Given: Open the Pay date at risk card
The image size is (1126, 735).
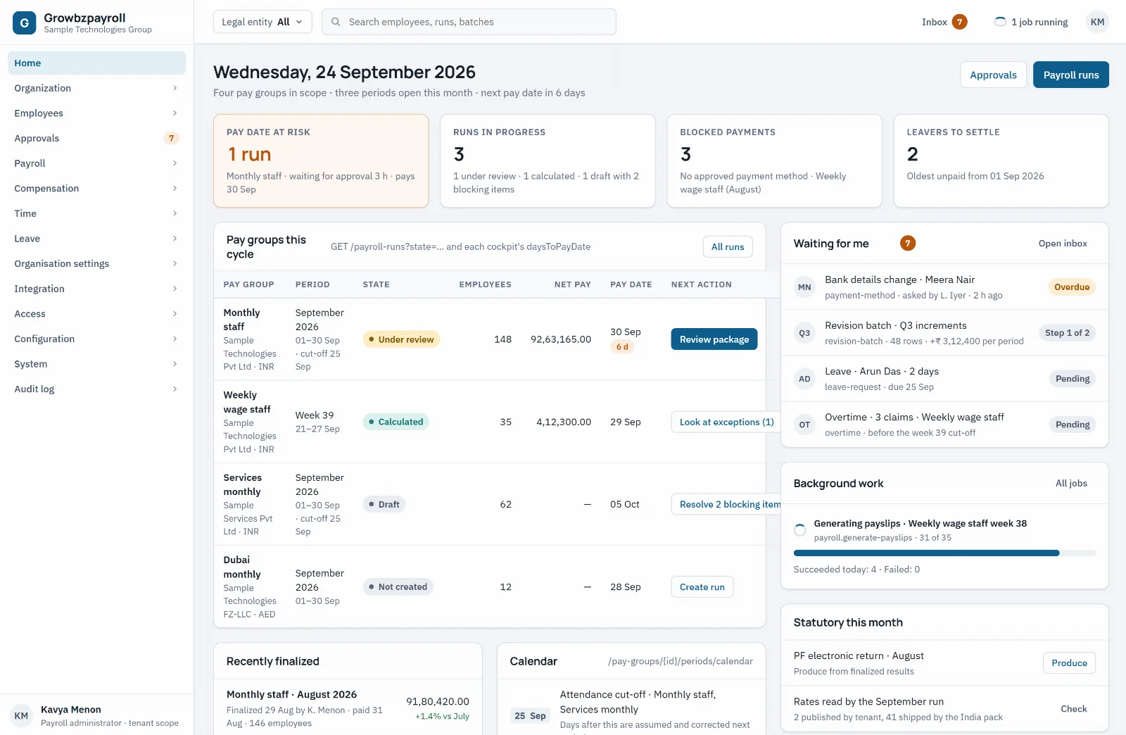Looking at the screenshot, I should [321, 161].
